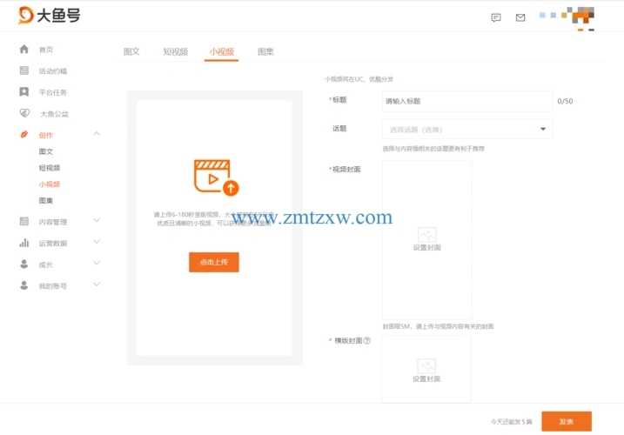Click the 小视频将在UC、优酷分发 notice text
Image resolution: width=624 pixels, height=435 pixels.
(359, 79)
